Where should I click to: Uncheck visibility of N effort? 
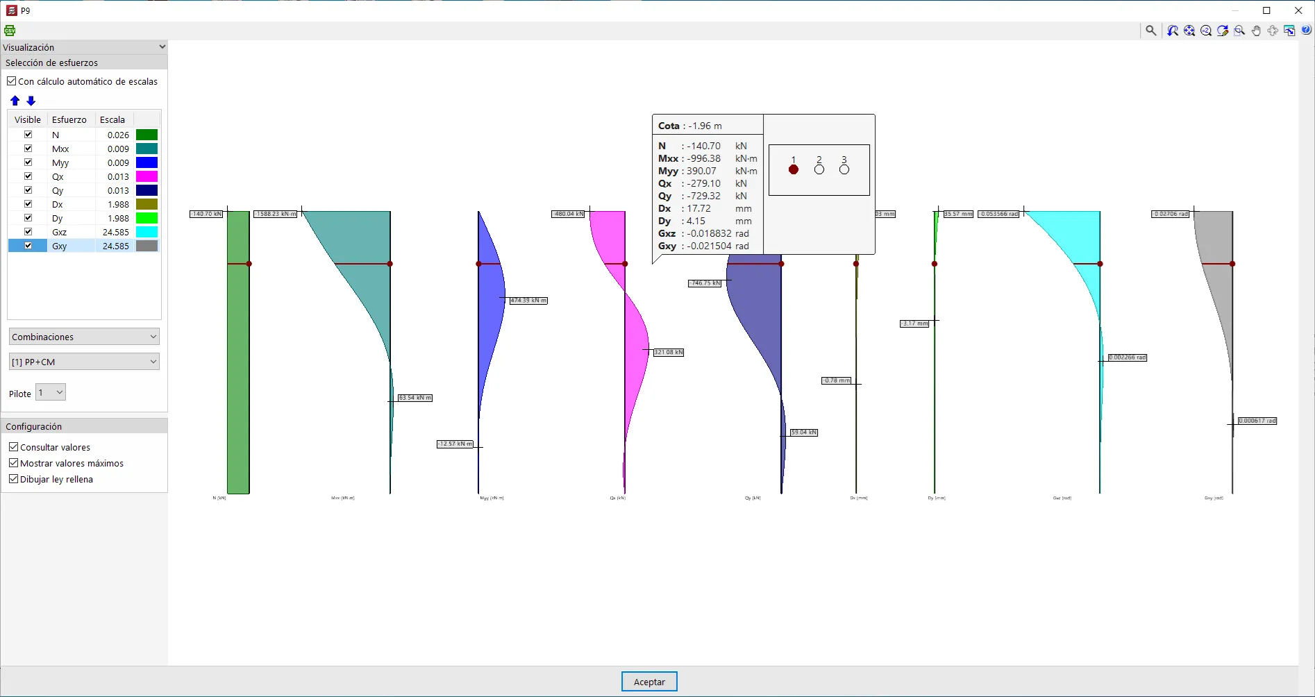tap(28, 135)
